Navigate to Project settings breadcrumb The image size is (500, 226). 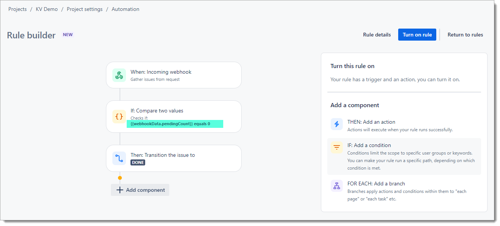click(x=84, y=9)
